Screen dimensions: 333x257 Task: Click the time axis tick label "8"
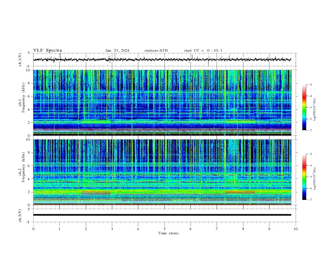[243, 229]
